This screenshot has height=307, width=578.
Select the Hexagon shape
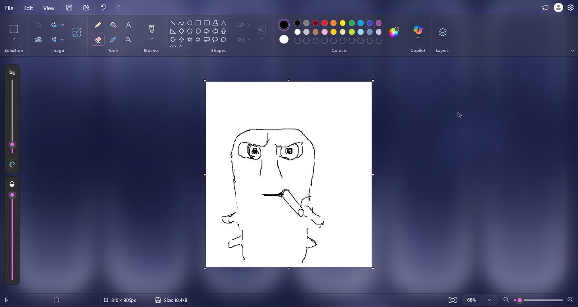coord(198,31)
